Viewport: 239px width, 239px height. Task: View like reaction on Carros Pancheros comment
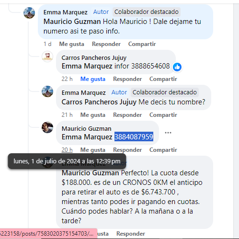point(177,67)
